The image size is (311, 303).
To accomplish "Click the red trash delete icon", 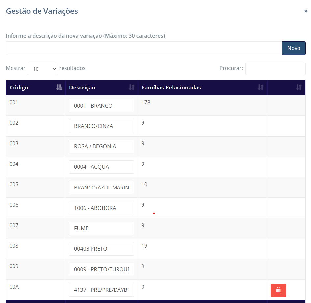I will pyautogui.click(x=278, y=290).
